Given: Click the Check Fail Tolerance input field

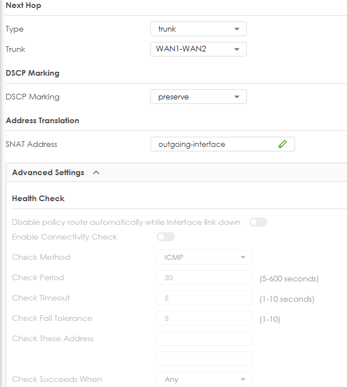Looking at the screenshot, I should pos(205,318).
